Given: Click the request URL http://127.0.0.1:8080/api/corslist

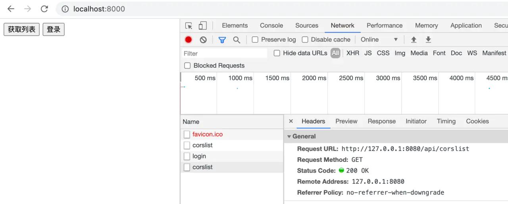Looking at the screenshot, I should pos(405,149).
